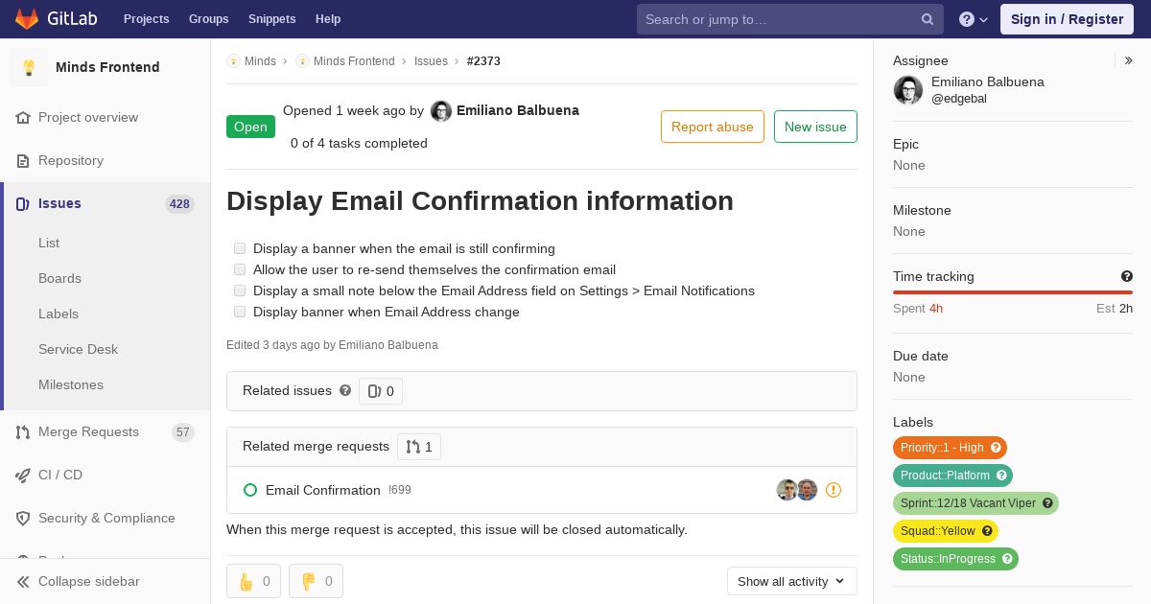Click the Time tracking help icon
Image resolution: width=1151 pixels, height=604 pixels.
[x=1127, y=276]
